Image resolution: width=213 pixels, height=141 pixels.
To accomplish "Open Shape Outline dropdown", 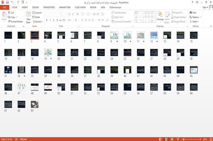I will 179,17.
